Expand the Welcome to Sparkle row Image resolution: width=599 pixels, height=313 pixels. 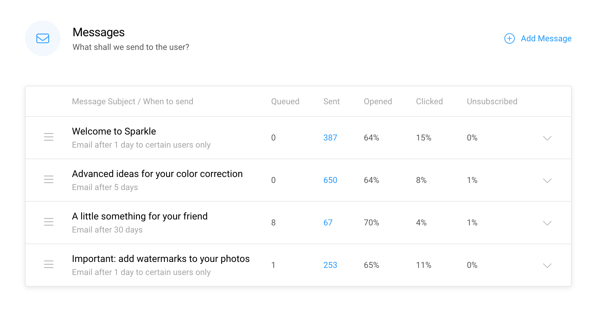[x=547, y=138]
